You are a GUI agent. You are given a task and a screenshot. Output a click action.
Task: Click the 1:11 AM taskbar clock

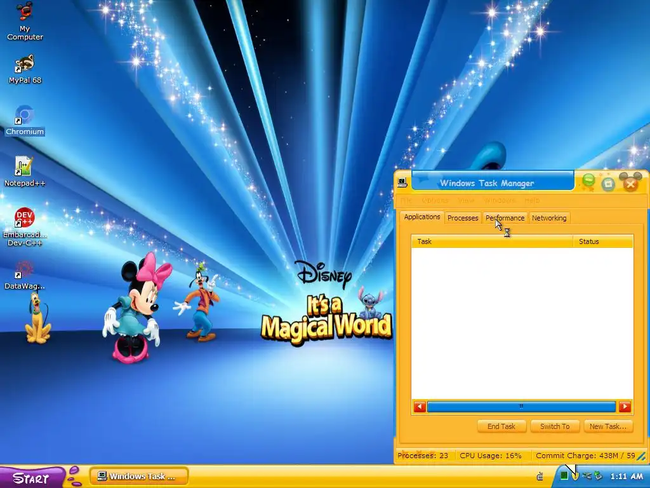coord(627,477)
